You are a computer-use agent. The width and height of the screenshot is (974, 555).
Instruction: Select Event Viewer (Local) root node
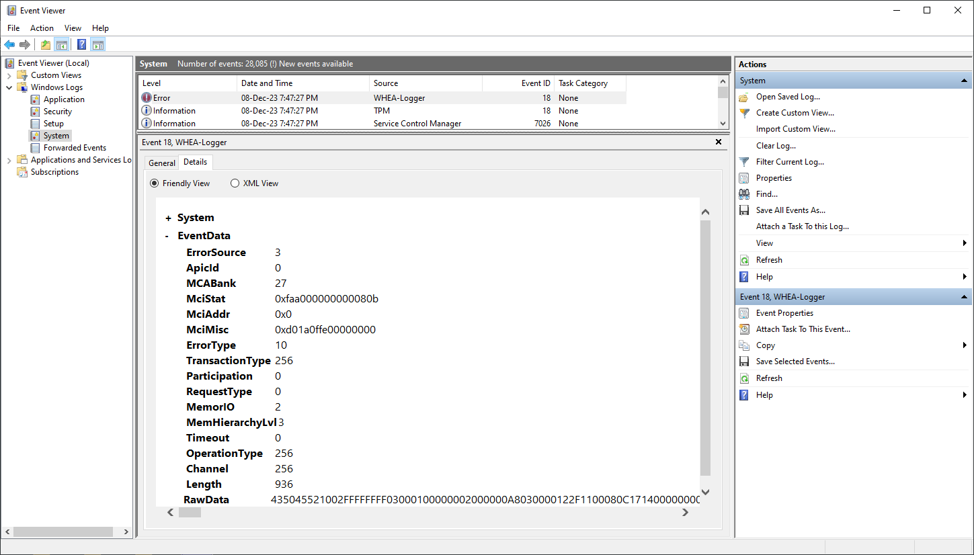pyautogui.click(x=54, y=63)
